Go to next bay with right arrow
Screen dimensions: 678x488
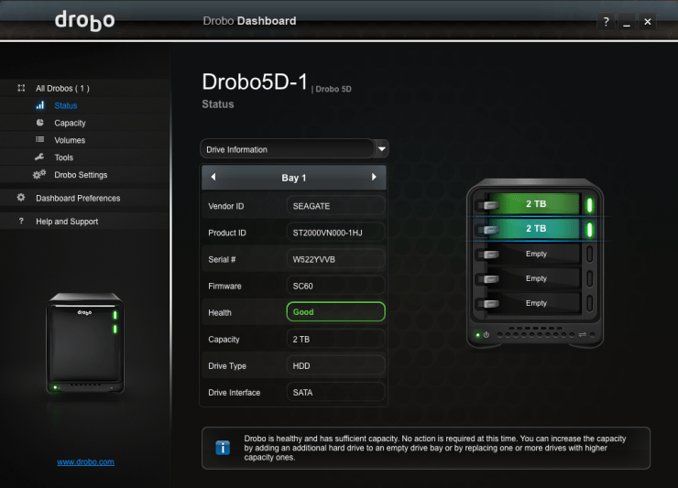click(x=374, y=177)
